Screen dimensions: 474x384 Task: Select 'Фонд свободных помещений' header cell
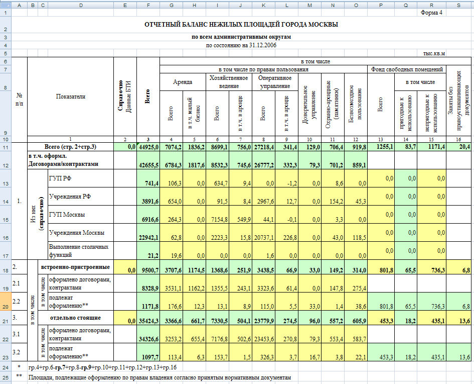[407, 69]
